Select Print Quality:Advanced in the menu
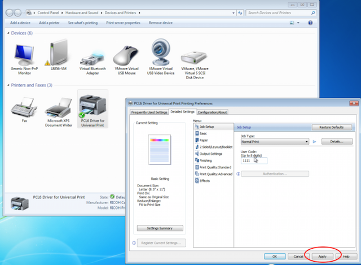The width and height of the screenshot is (361, 265). coord(214,174)
